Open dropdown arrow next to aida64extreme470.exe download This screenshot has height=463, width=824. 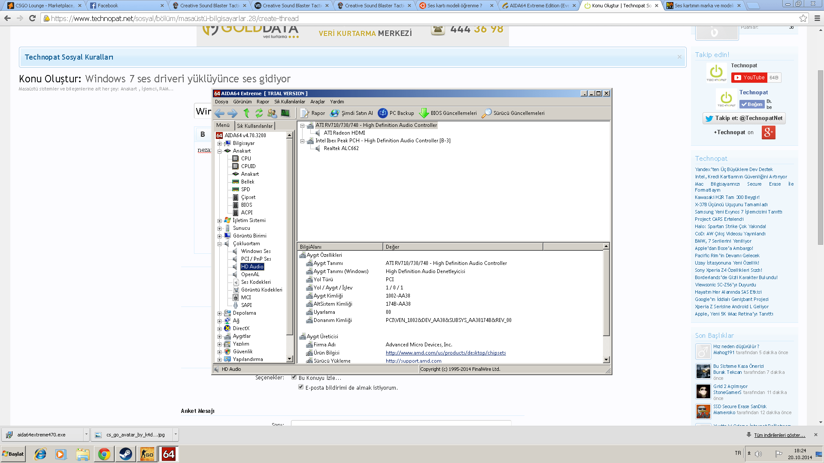(86, 434)
